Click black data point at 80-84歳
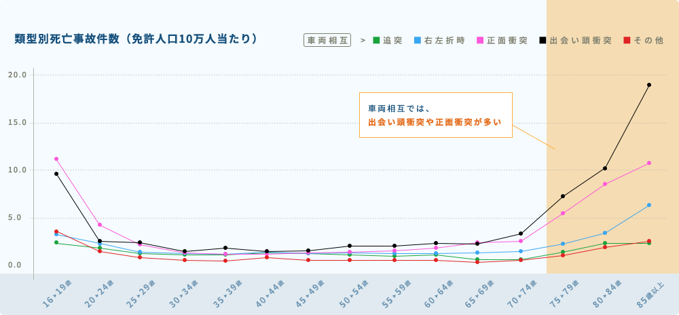Screen dimensions: 679x315 pyautogui.click(x=605, y=168)
